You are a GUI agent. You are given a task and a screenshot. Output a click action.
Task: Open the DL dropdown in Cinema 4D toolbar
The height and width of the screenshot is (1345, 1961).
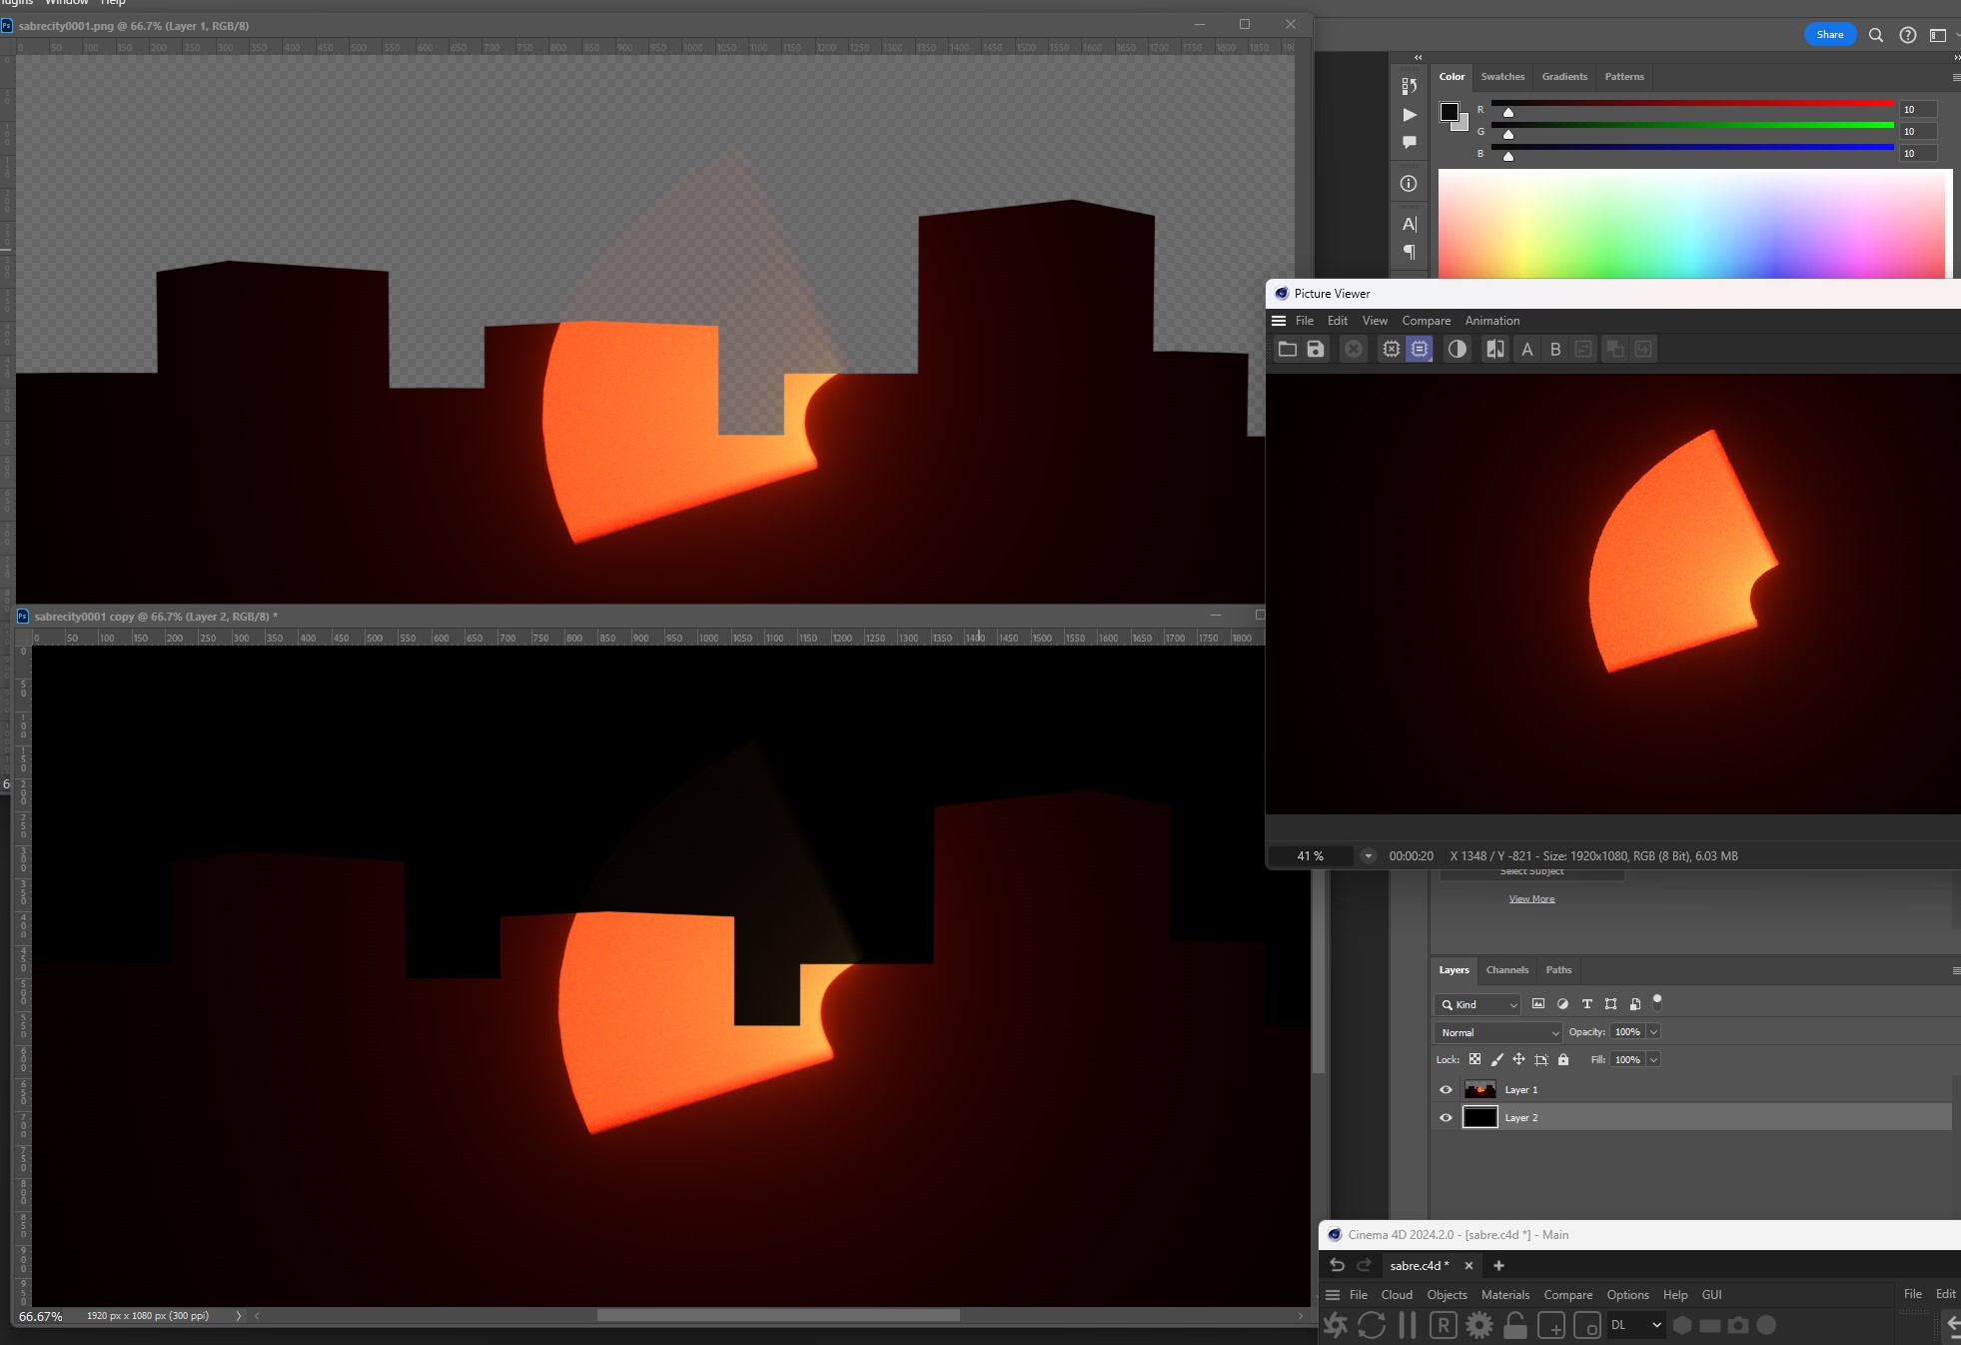click(x=1635, y=1325)
